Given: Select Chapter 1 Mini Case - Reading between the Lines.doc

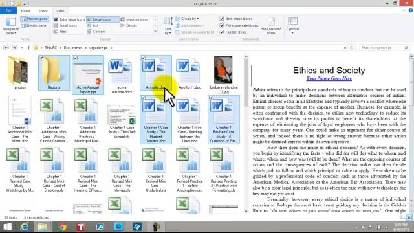Looking at the screenshot, I should point(190,119).
